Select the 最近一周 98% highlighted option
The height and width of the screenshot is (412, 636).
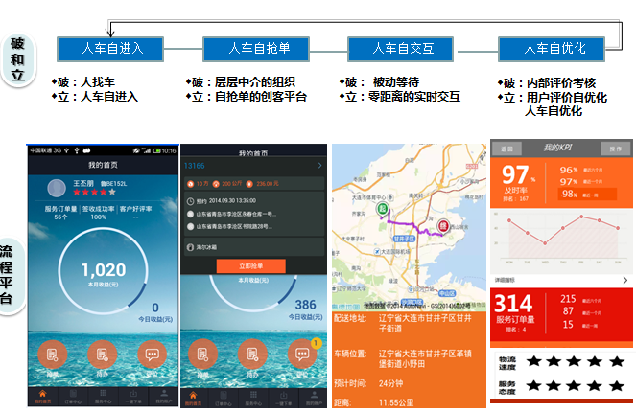click(581, 194)
